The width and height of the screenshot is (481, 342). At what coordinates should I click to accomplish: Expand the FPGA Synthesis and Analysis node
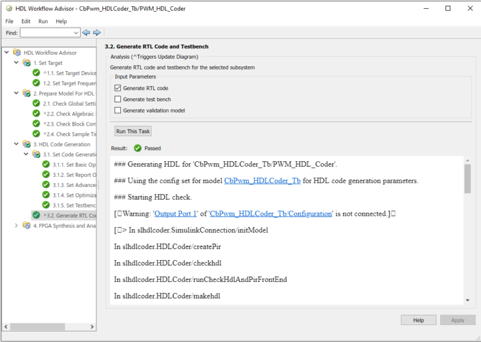coord(16,226)
